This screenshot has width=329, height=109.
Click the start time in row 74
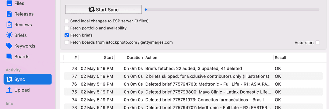coord(97,100)
